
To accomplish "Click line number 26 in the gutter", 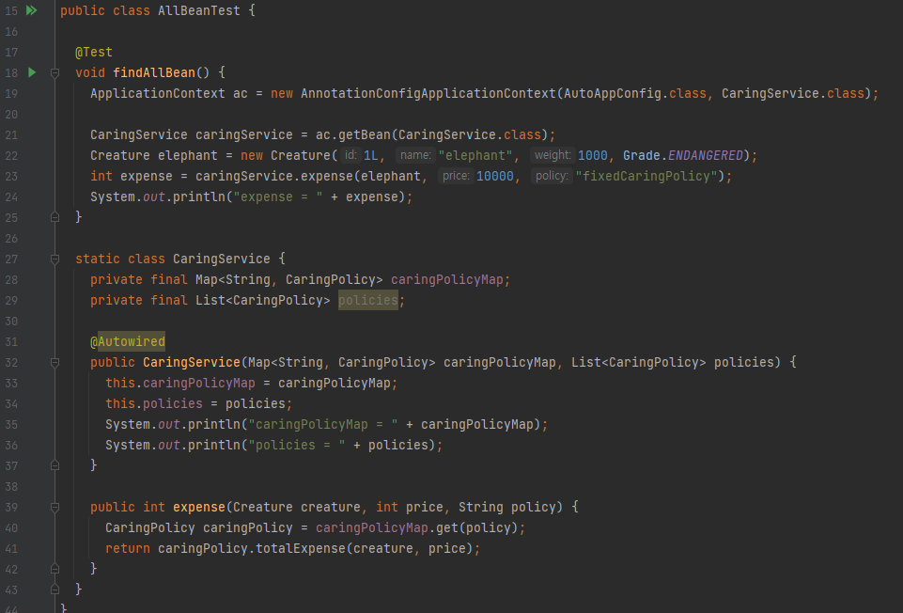I will (x=11, y=239).
